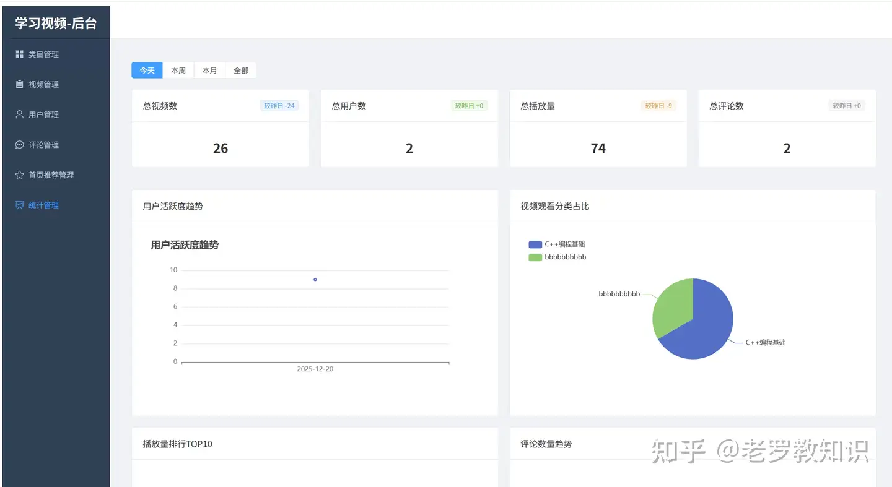Click the 总用户数 card title
The width and height of the screenshot is (892, 487).
coord(349,106)
